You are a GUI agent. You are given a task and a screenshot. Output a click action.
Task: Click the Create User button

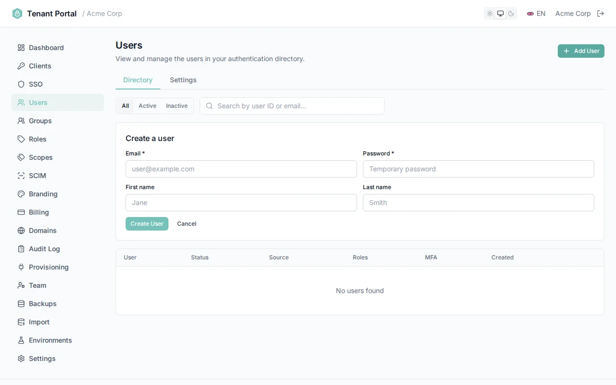[x=147, y=224]
